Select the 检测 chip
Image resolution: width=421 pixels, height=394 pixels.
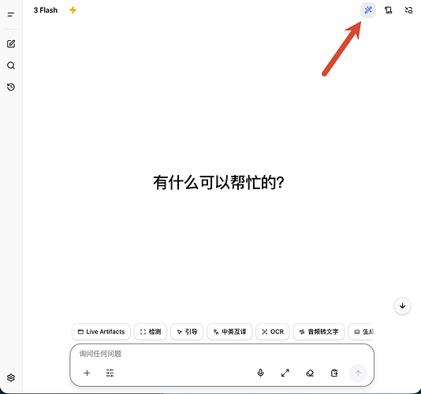151,332
